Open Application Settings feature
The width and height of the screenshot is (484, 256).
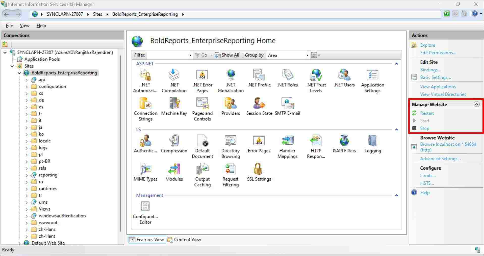(372, 81)
